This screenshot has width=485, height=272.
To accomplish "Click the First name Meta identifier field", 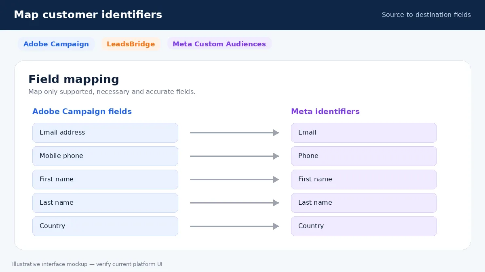I will [364, 179].
